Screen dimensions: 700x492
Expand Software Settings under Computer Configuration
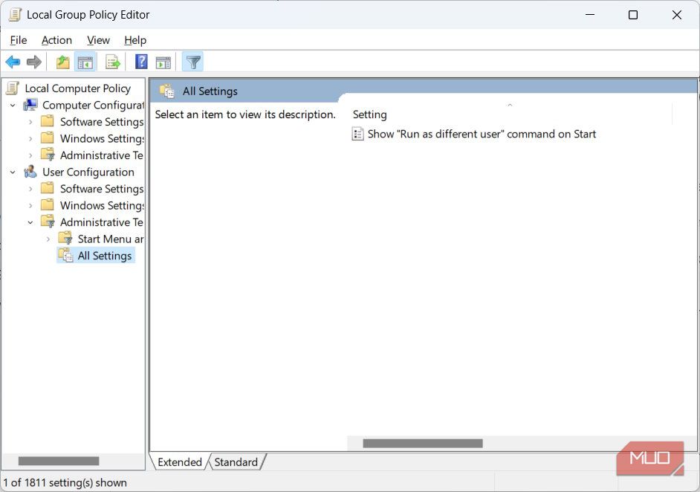pos(30,122)
